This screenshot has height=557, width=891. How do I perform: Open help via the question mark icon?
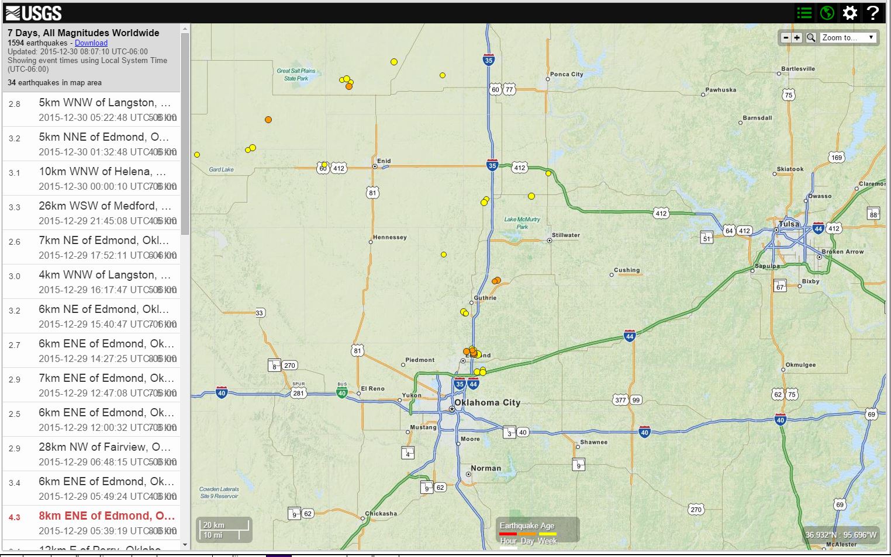coord(872,13)
